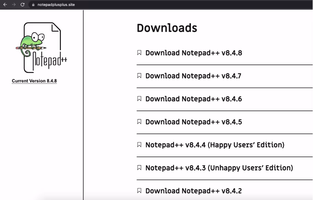Click bookmark icon beside v8.4.7
Image resolution: width=313 pixels, height=200 pixels.
[139, 75]
